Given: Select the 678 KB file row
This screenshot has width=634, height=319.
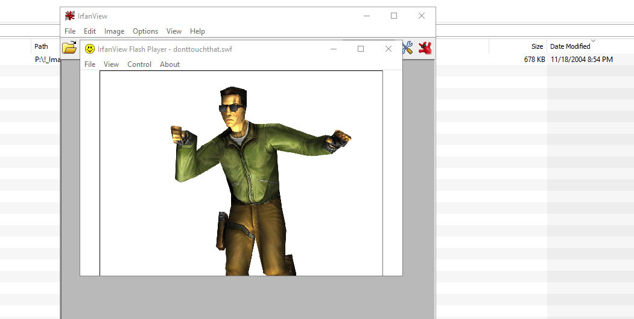Looking at the screenshot, I should (534, 60).
